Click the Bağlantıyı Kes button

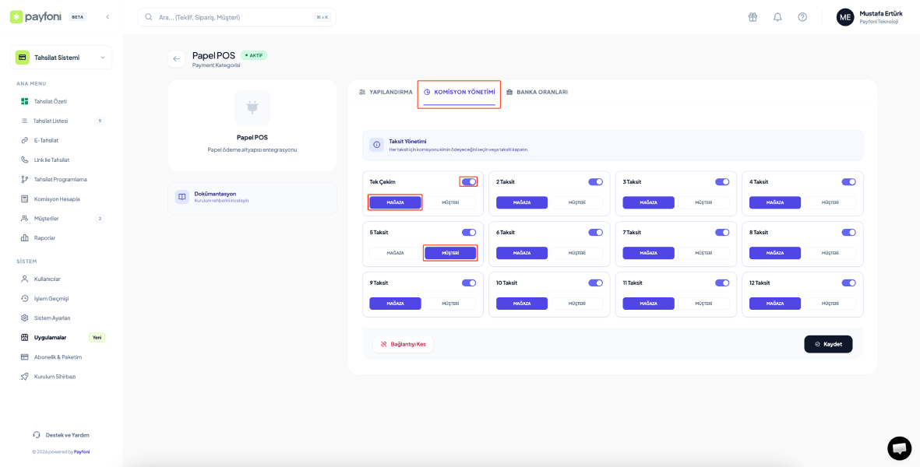click(403, 344)
